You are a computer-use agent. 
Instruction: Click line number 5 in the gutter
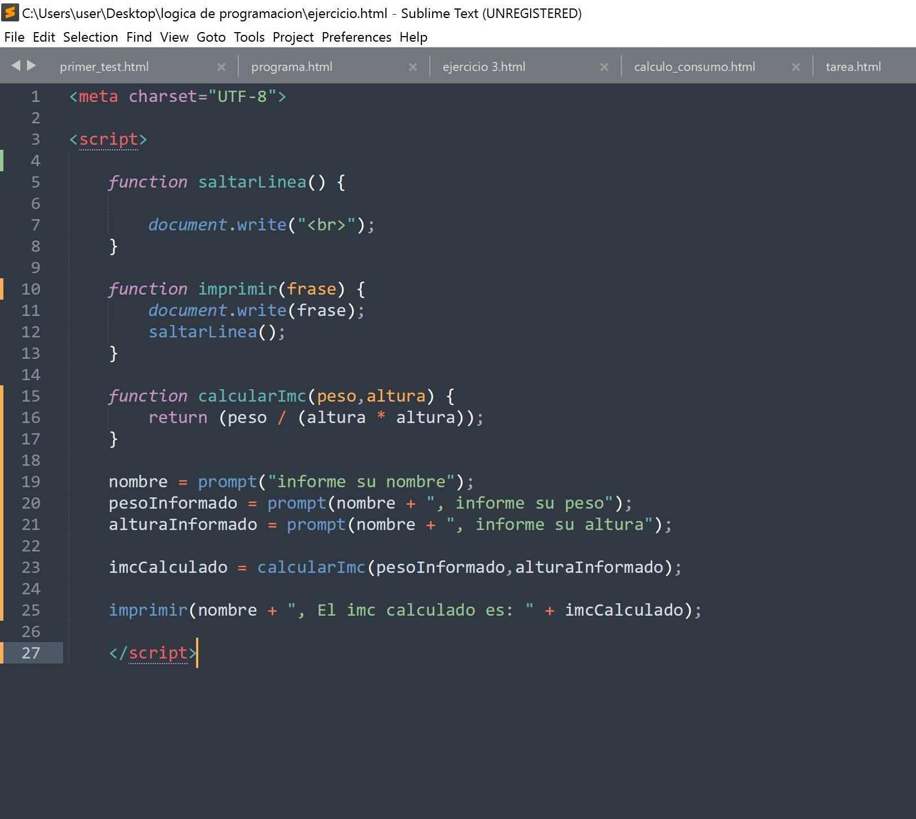(x=35, y=183)
